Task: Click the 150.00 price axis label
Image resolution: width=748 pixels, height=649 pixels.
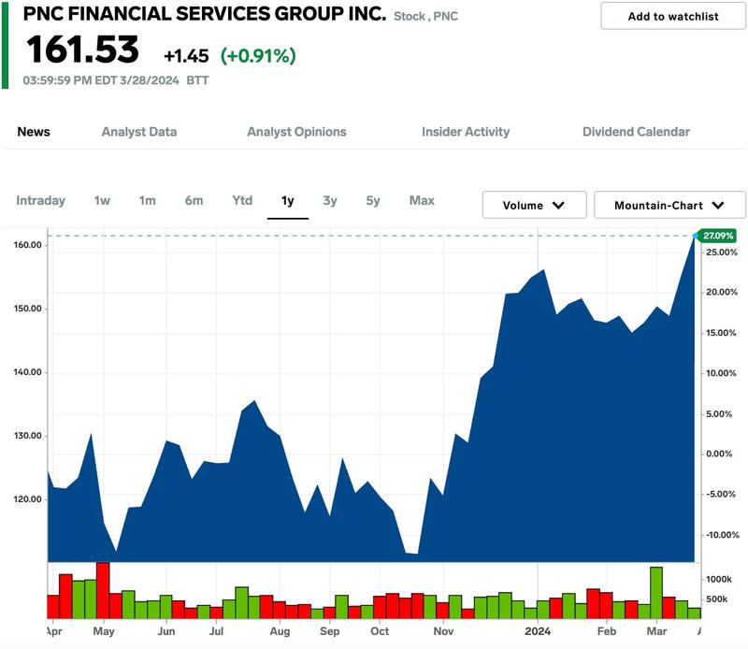Action: [x=28, y=309]
